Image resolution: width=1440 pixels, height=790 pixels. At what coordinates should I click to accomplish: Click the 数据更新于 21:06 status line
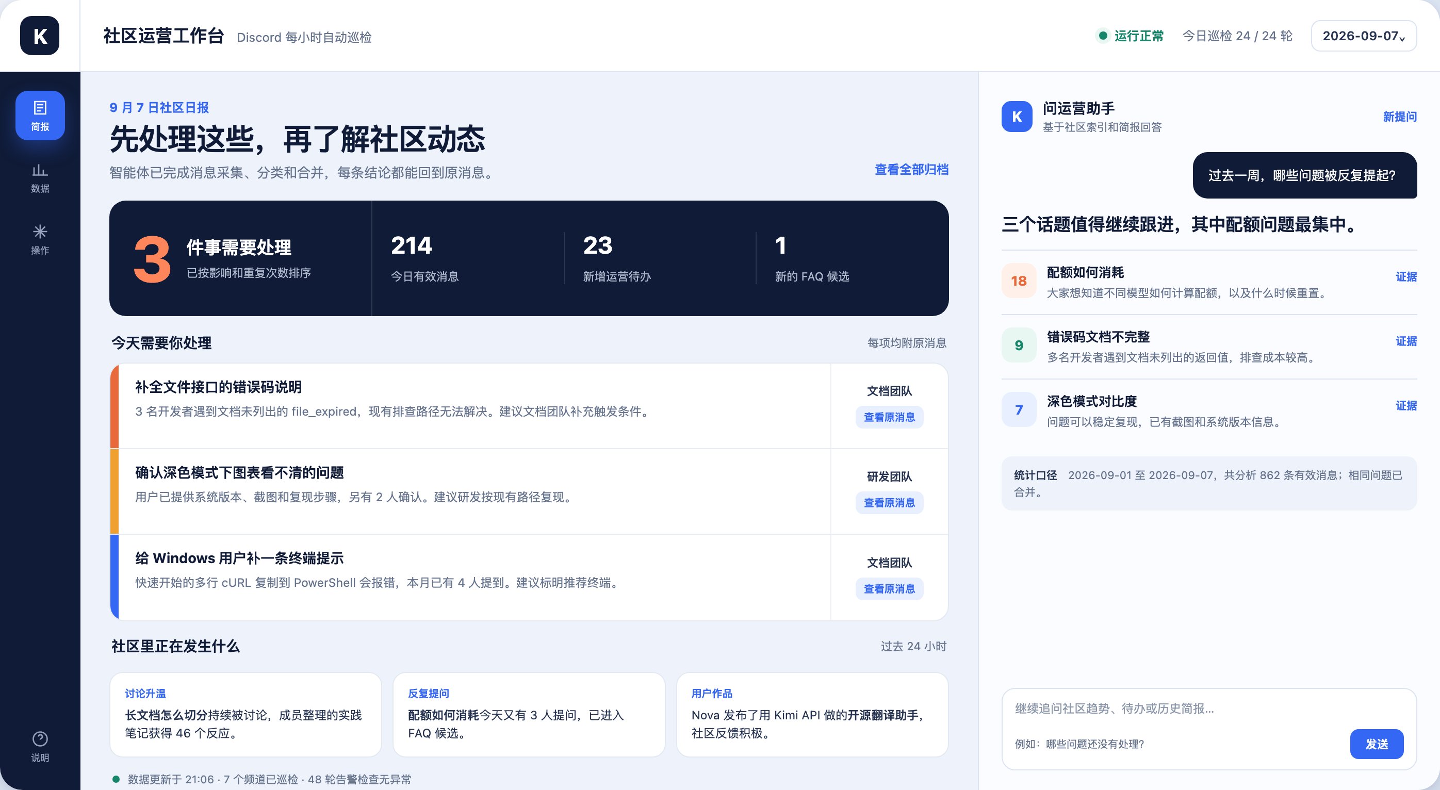tap(261, 779)
